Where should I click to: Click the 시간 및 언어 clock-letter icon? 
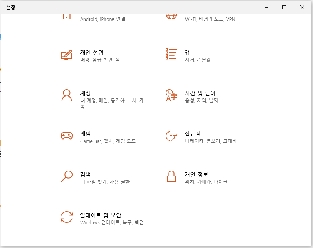[171, 95]
